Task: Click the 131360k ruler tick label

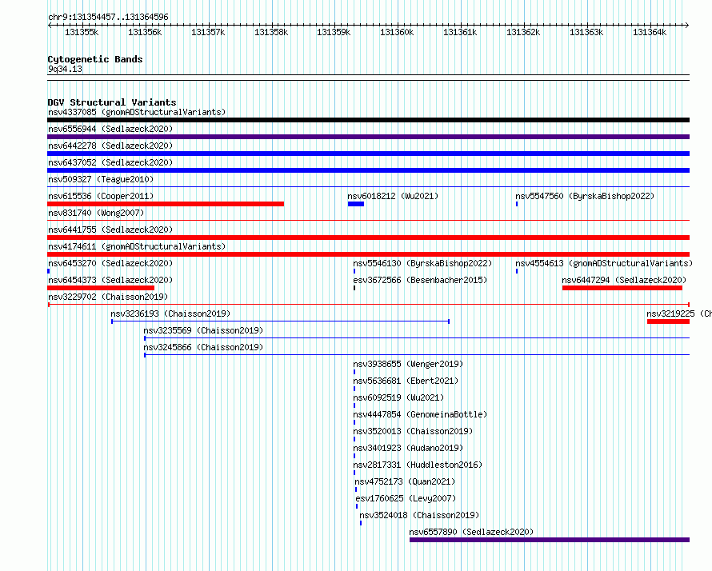Action: click(x=397, y=32)
